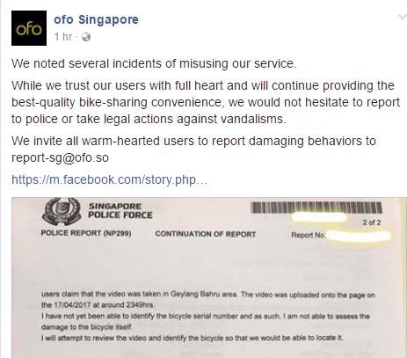Viewport: 407px width, 358px height.
Task: Click the 'I will attempt to review' line
Action: (x=192, y=338)
